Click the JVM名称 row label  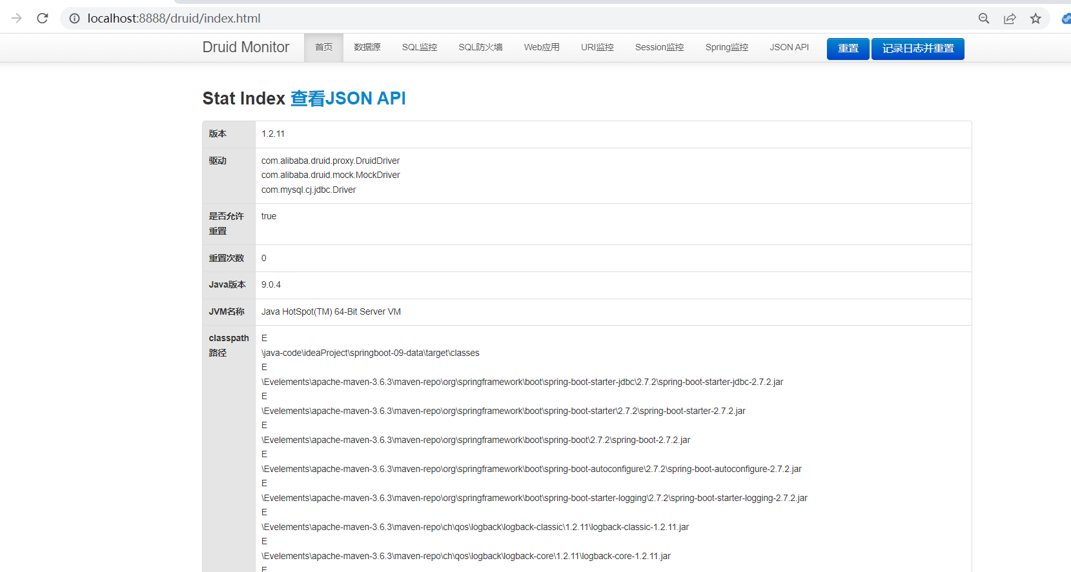pyautogui.click(x=227, y=311)
